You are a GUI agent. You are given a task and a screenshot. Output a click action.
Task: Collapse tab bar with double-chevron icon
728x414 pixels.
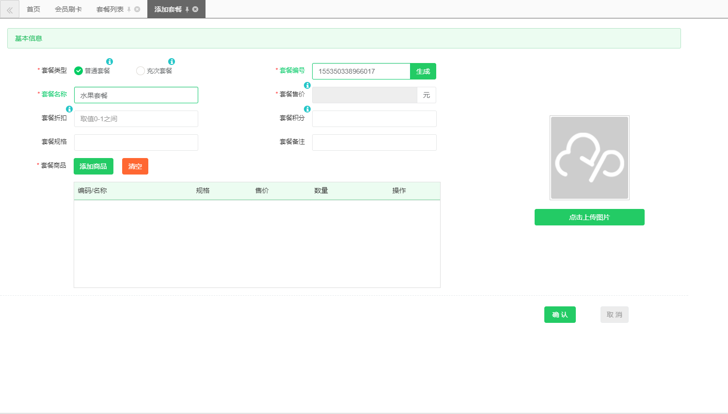(x=10, y=9)
